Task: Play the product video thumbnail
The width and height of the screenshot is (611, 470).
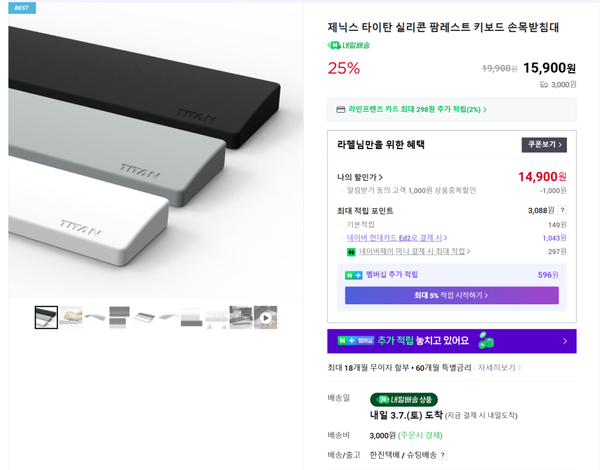Action: coord(266,318)
